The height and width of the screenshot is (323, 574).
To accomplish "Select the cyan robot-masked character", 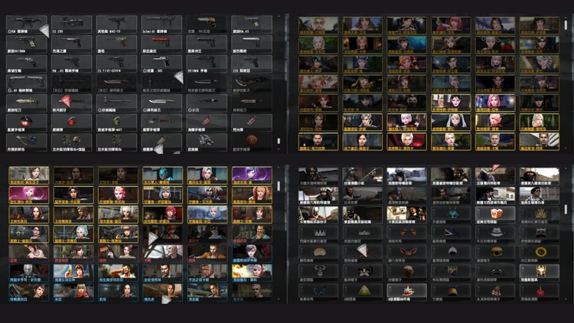I will click(162, 175).
